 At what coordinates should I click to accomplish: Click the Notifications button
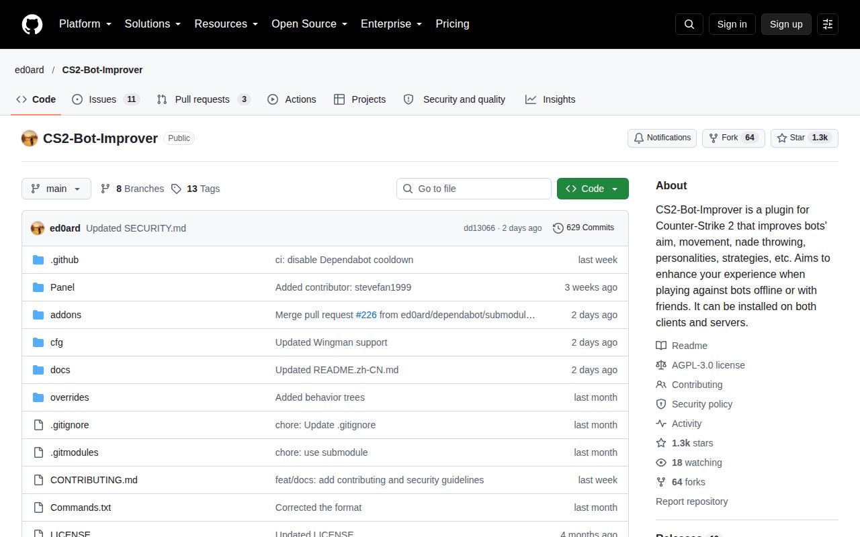point(662,138)
